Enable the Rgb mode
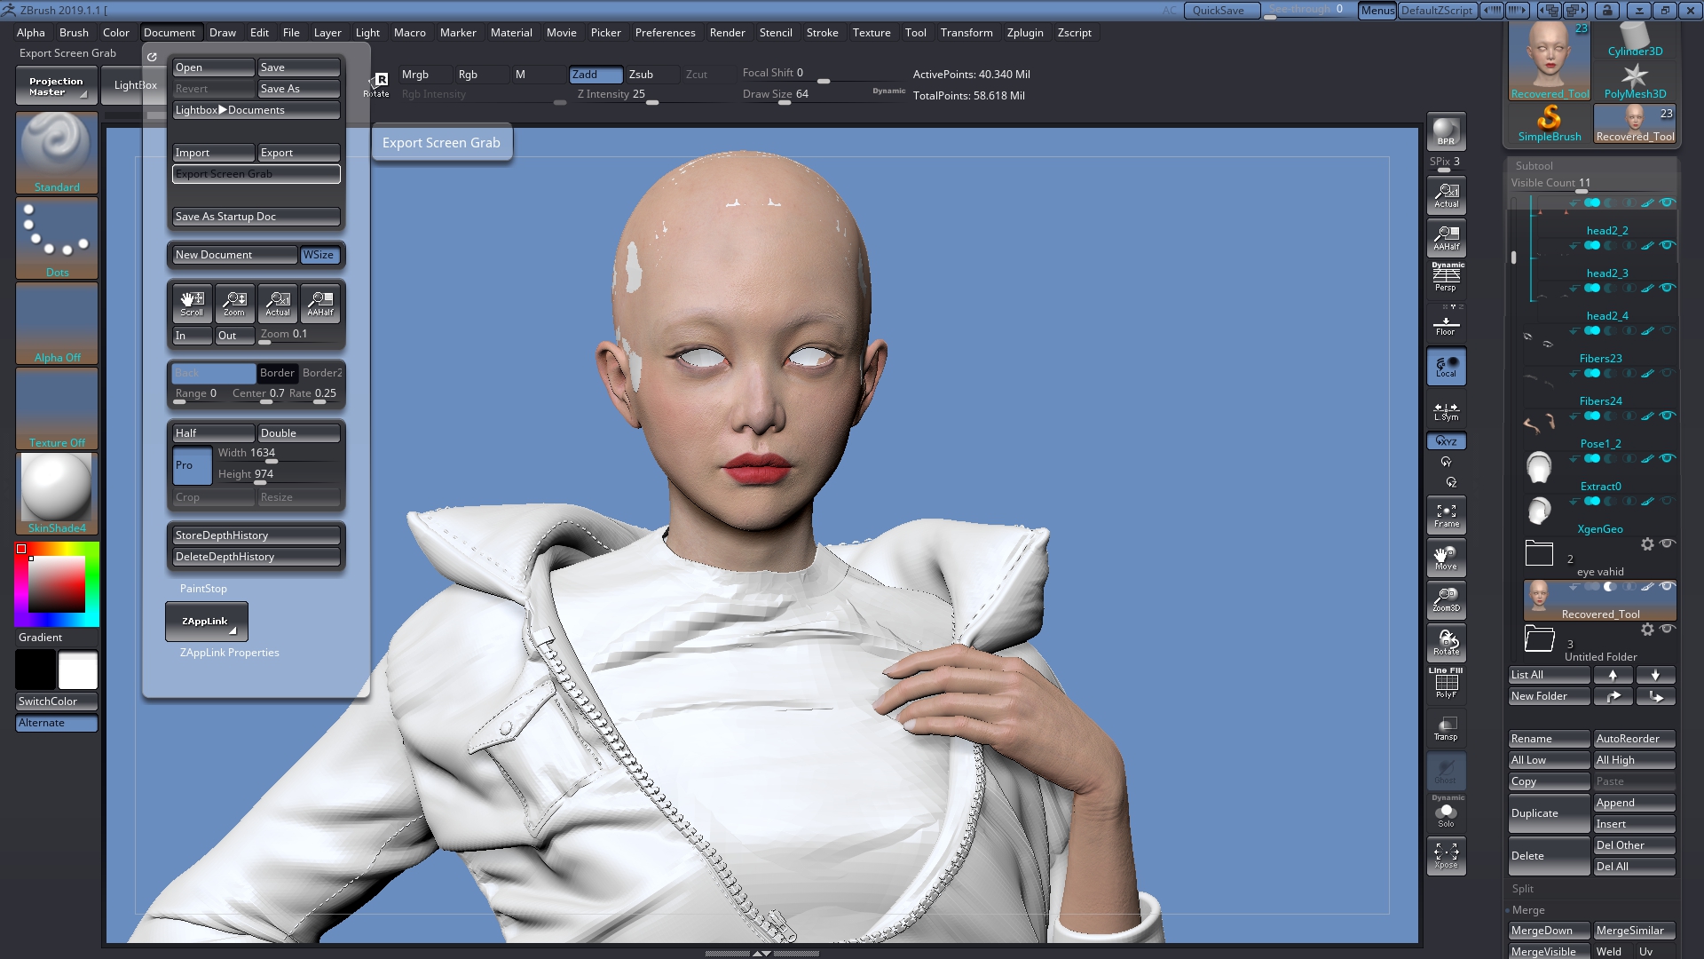The image size is (1704, 959). [x=482, y=75]
